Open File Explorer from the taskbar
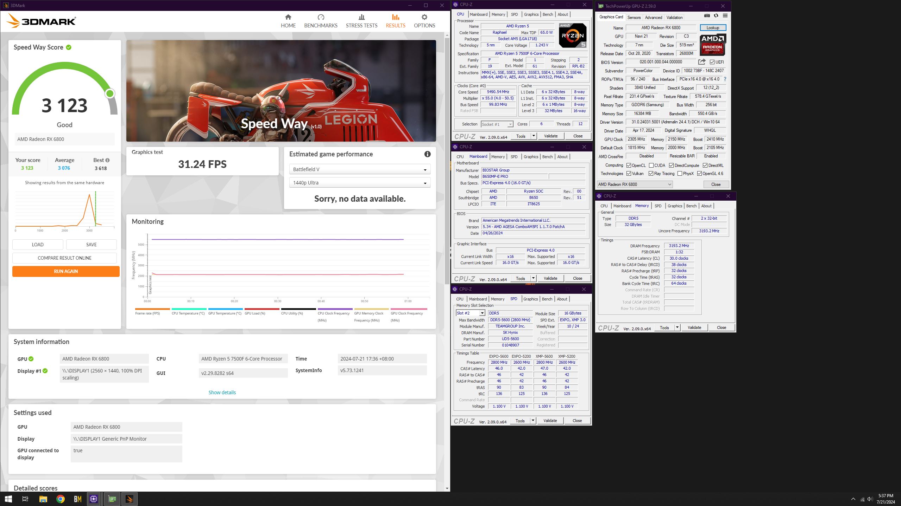This screenshot has width=901, height=506. tap(43, 499)
